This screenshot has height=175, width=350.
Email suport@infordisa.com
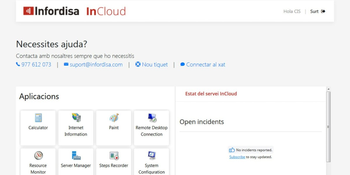[x=96, y=64]
